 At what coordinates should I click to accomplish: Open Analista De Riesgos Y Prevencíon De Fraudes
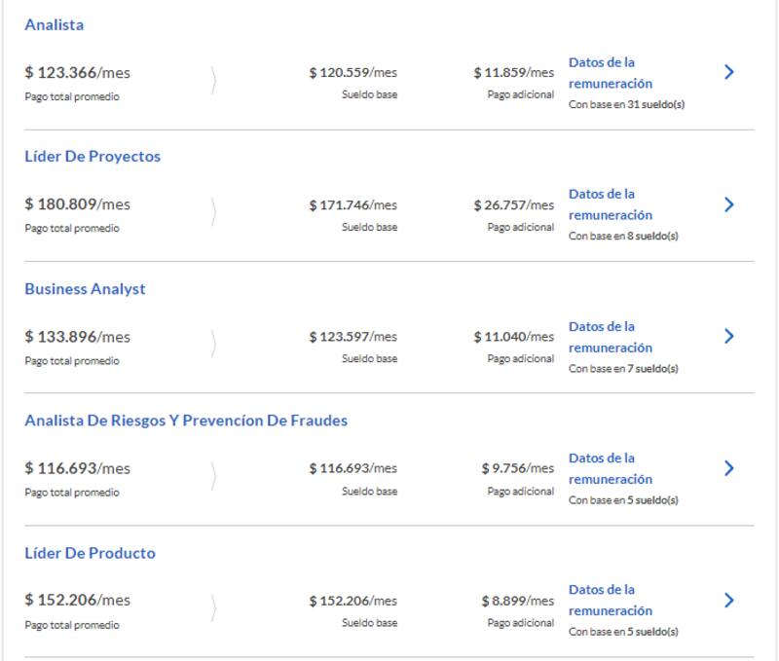click(x=186, y=421)
